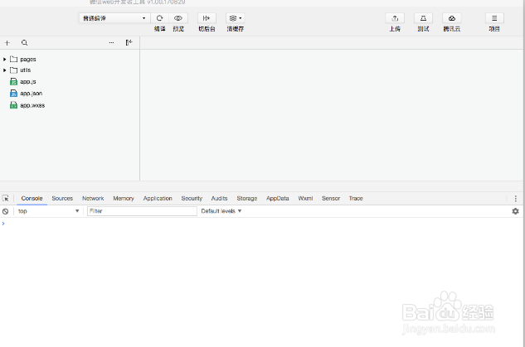Switch to the Security tab
Image resolution: width=525 pixels, height=347 pixels.
tap(192, 198)
